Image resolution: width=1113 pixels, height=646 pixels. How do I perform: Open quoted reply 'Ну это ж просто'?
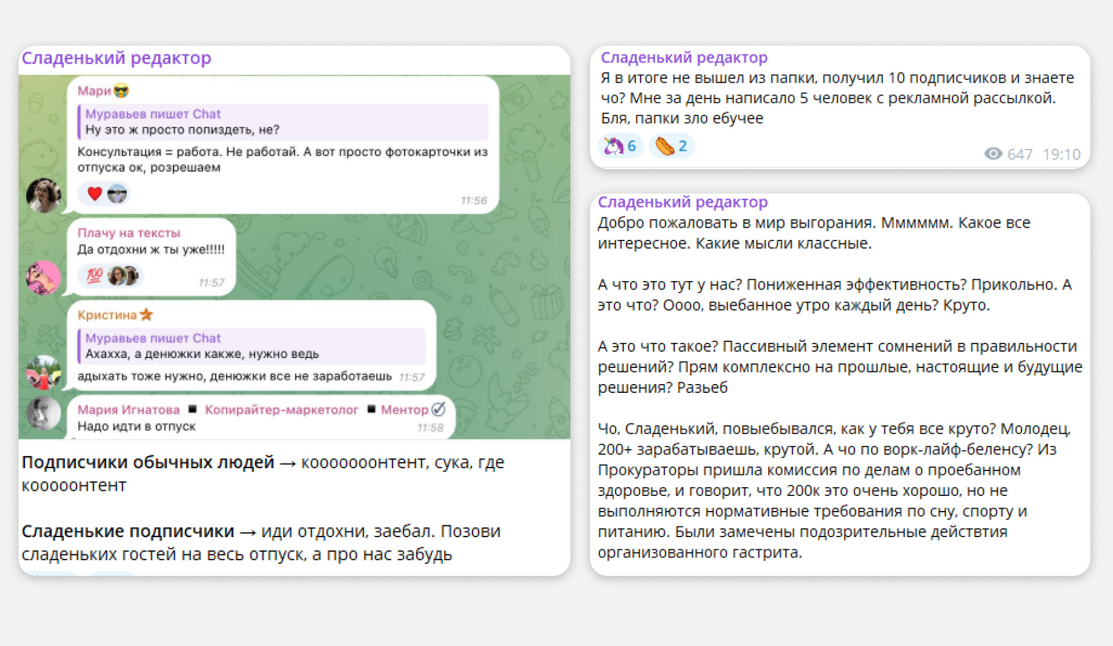[x=283, y=122]
